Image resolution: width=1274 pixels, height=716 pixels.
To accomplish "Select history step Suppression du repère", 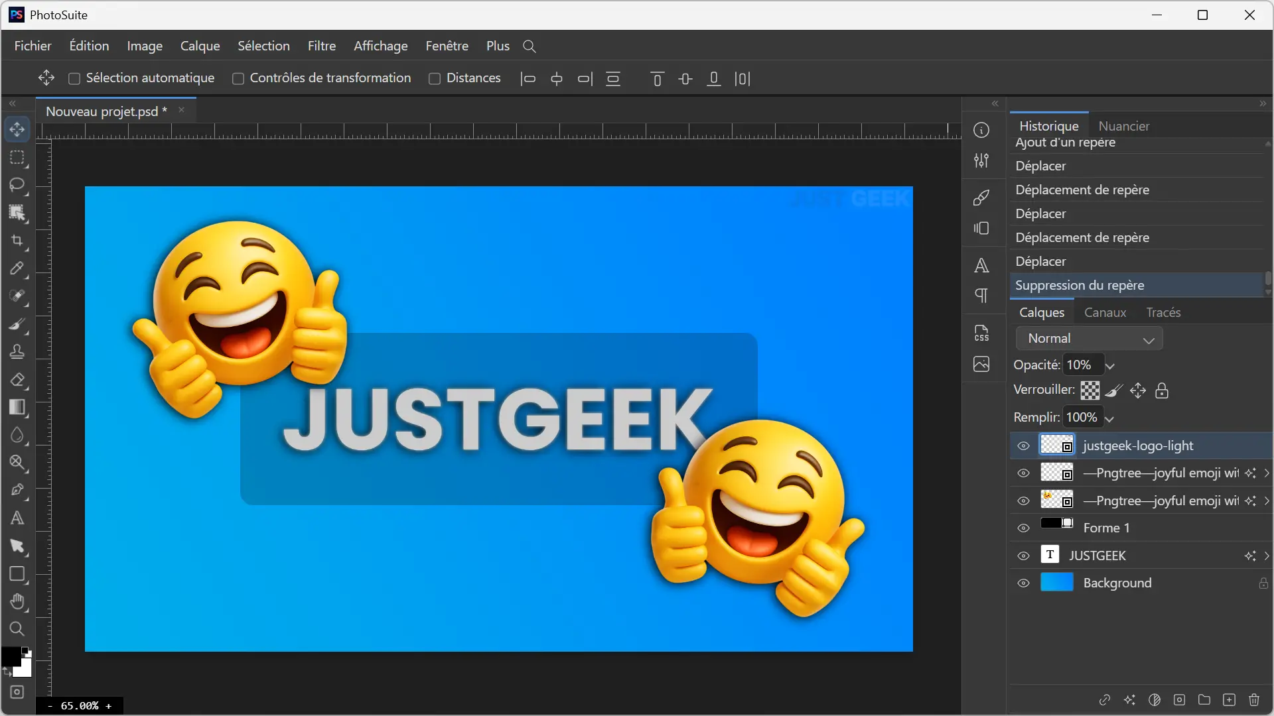I will coord(1137,285).
